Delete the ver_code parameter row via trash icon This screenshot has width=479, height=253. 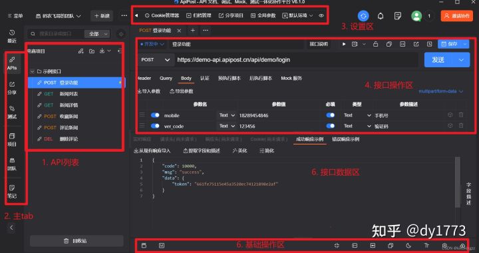click(x=460, y=126)
